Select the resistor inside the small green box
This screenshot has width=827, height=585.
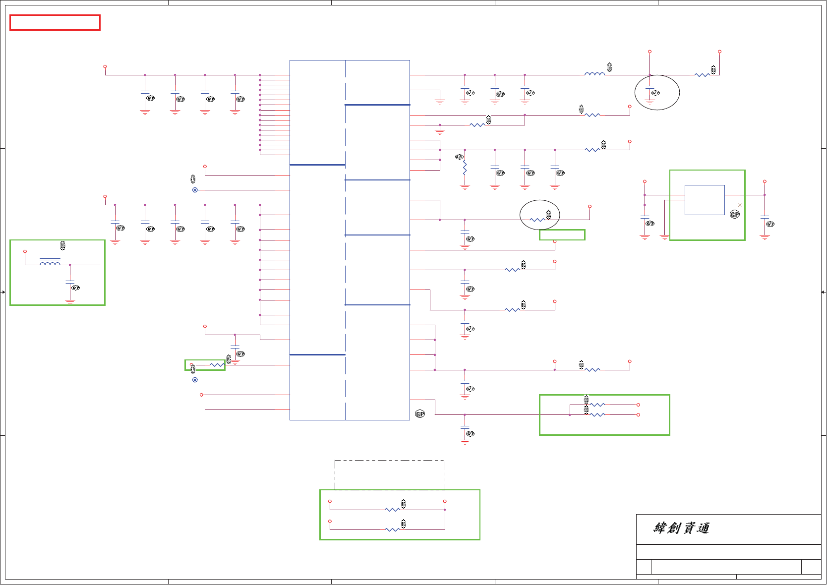[x=217, y=365]
